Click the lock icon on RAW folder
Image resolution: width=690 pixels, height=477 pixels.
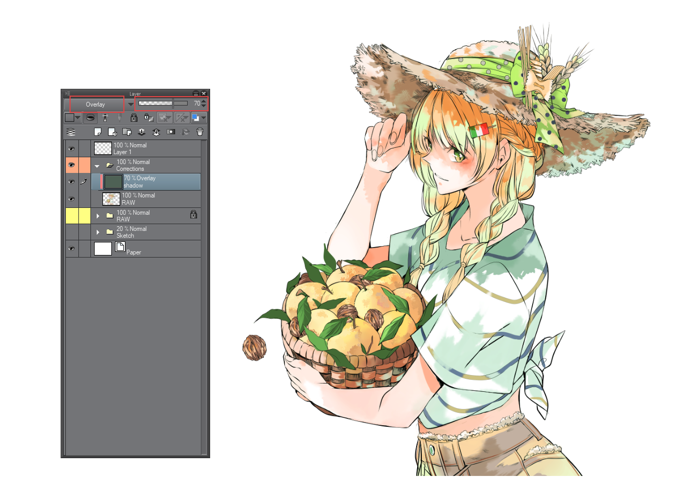[x=193, y=214]
